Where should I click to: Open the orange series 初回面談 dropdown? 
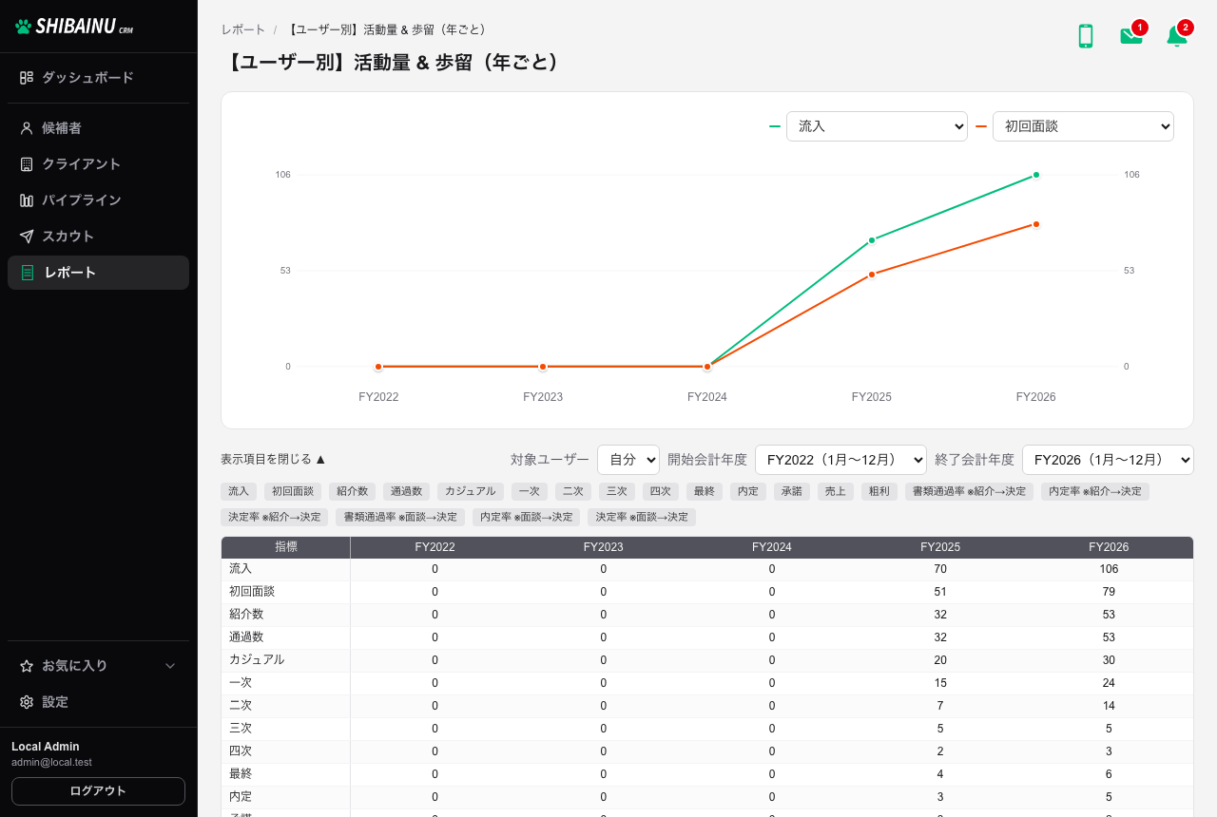click(1083, 126)
